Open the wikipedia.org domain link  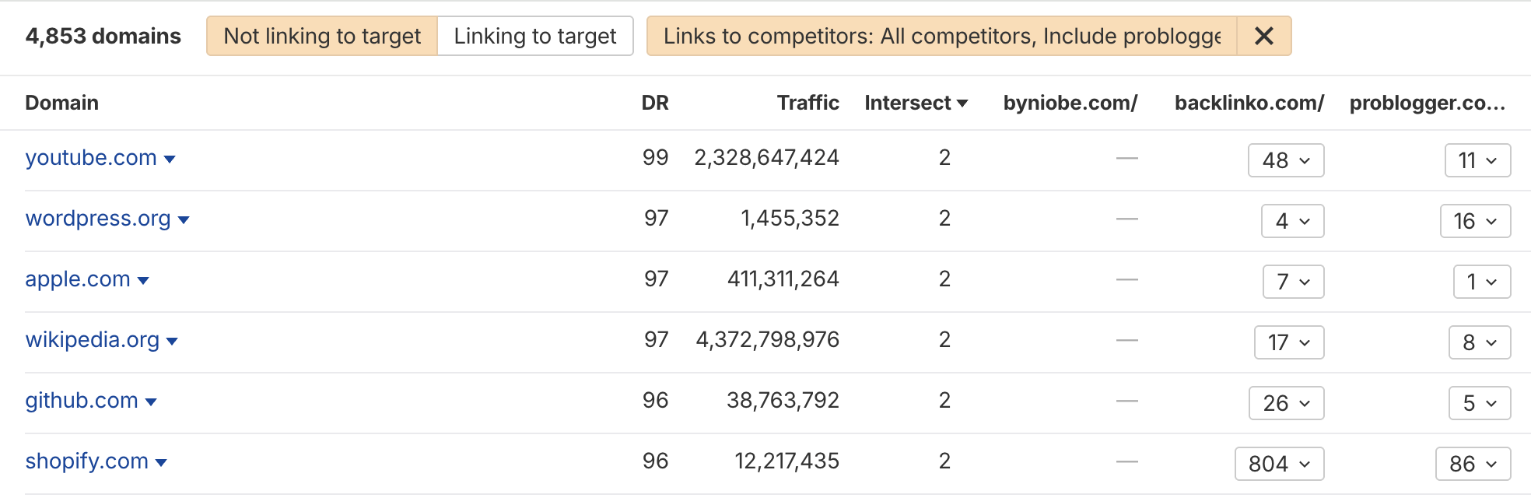93,340
